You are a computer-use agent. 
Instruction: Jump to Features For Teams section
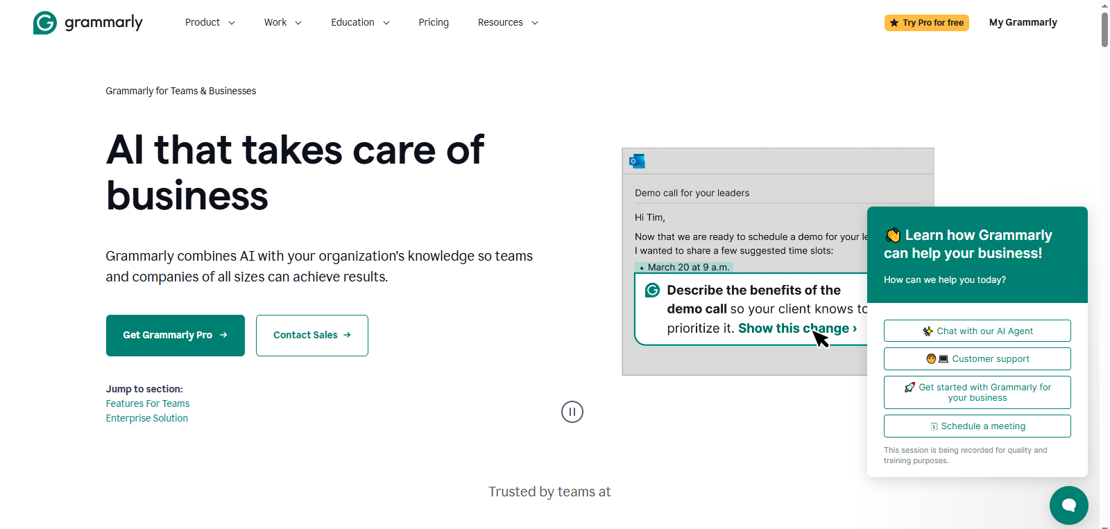tap(148, 404)
